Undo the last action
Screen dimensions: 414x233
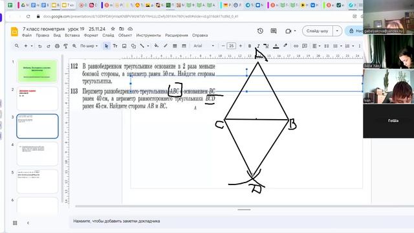pos(39,46)
